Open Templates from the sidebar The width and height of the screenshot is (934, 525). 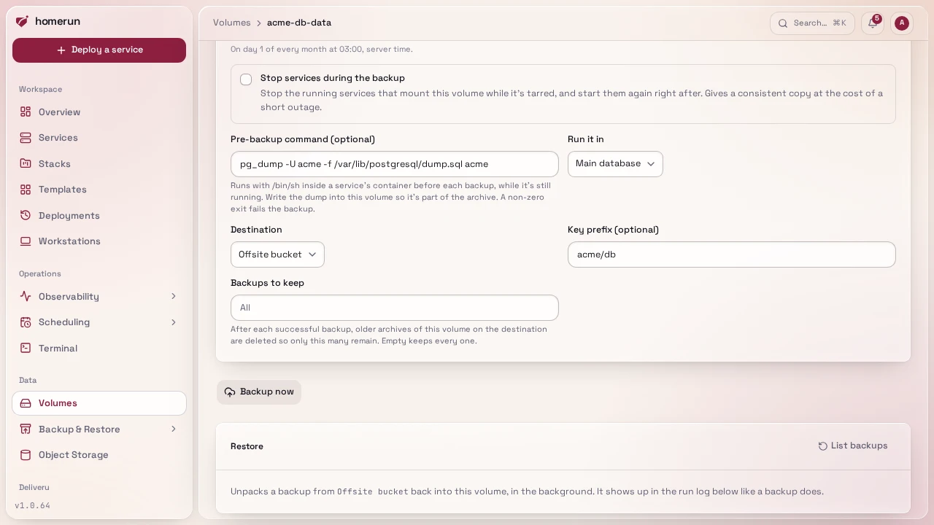[x=99, y=190]
